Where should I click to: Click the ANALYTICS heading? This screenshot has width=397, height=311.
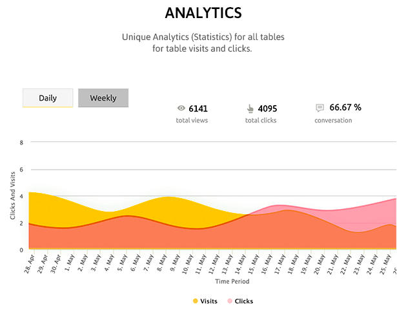(203, 13)
